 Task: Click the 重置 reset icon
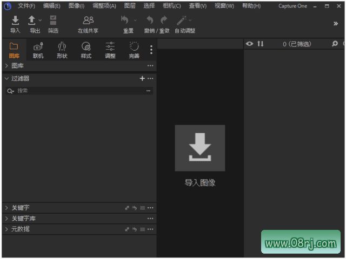(125, 20)
